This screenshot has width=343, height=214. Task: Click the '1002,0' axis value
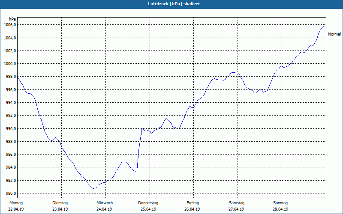10,51
